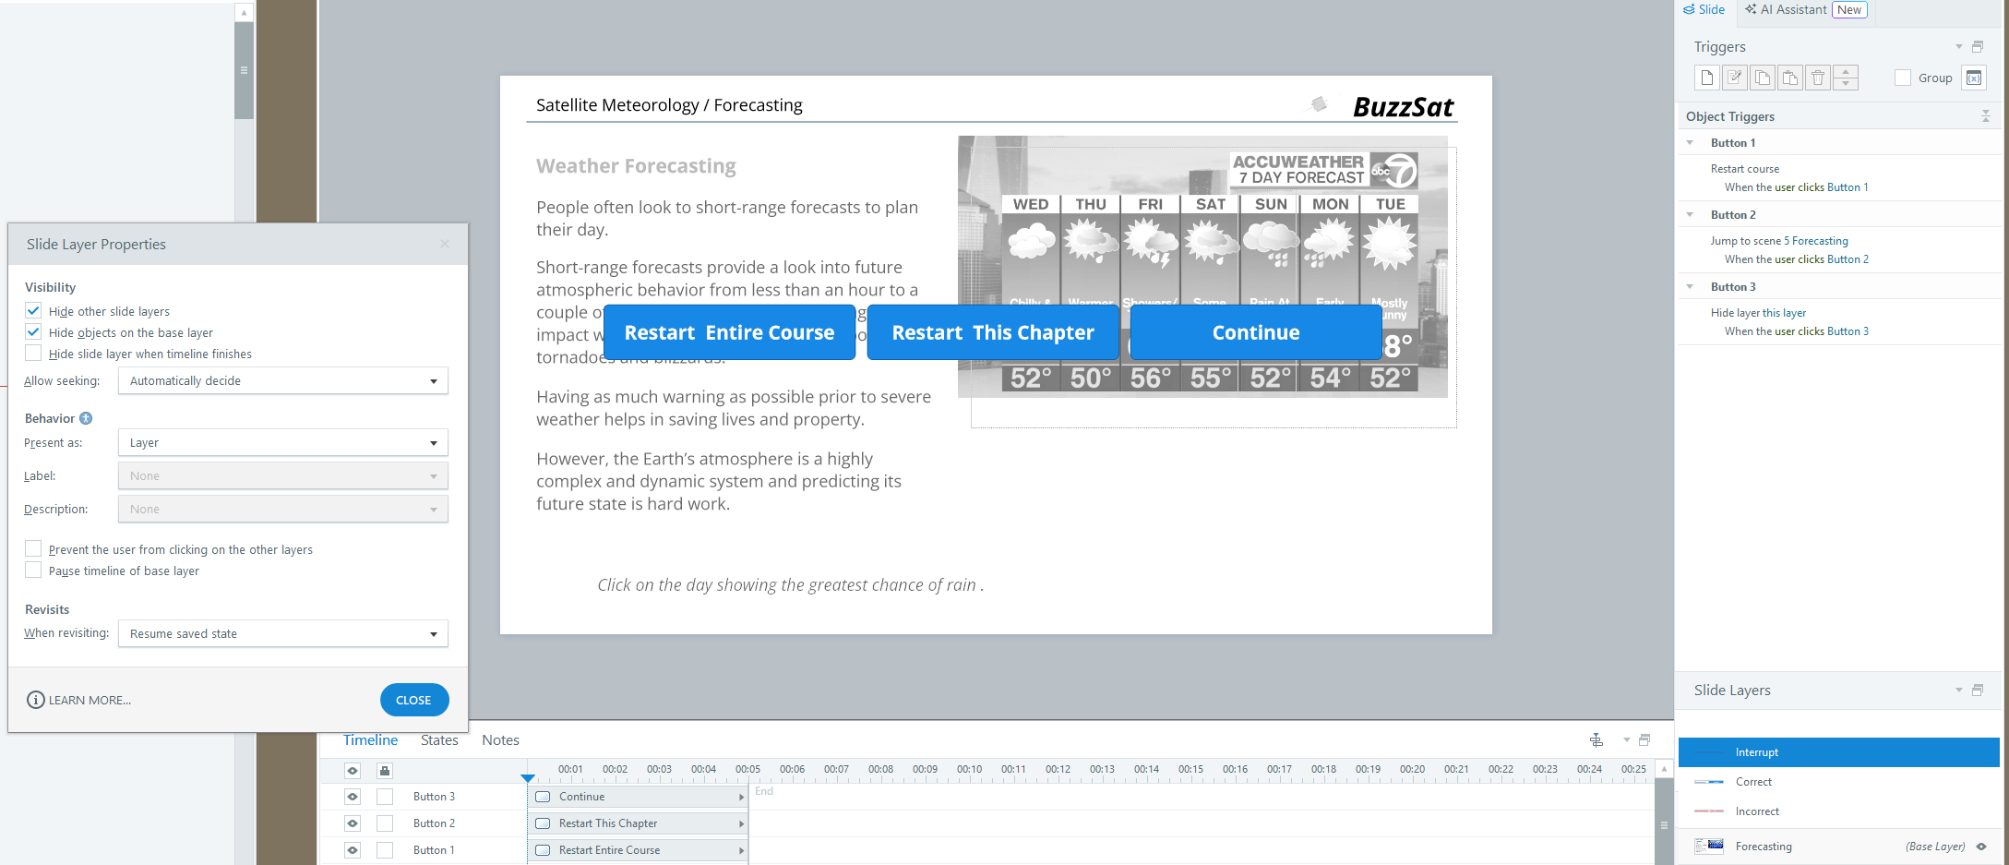2009x865 pixels.
Task: Click the Learn More info icon
Action: pos(35,700)
